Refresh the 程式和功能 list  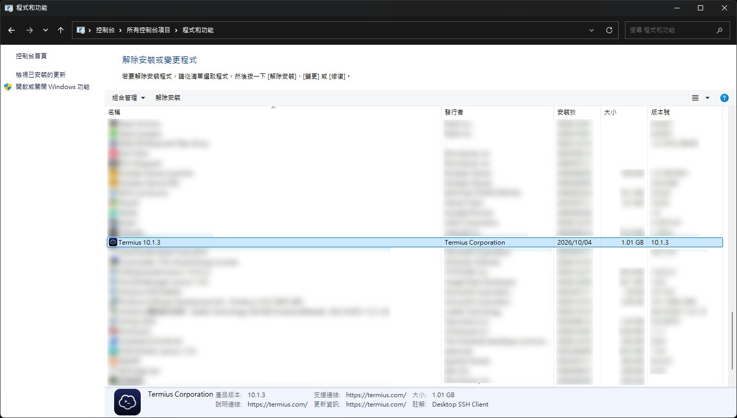click(609, 30)
